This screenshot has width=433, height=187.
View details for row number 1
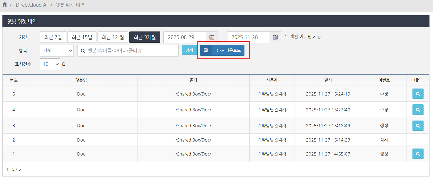tap(418, 154)
